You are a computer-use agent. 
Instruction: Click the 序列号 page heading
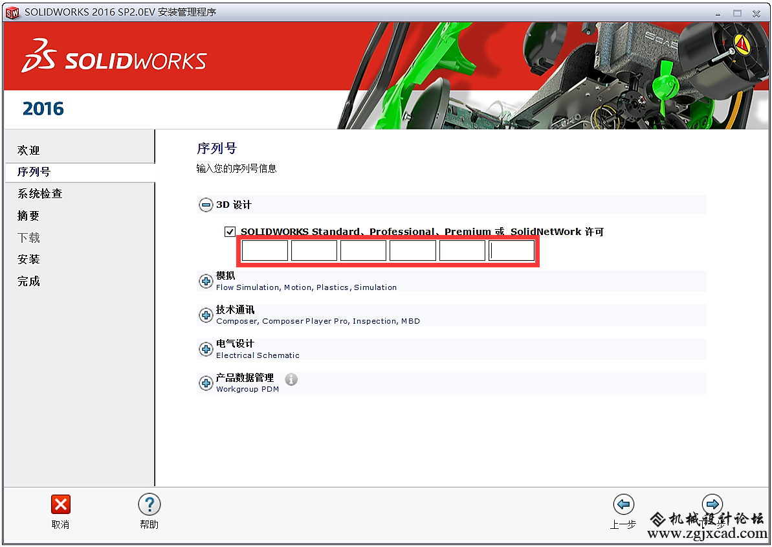[x=217, y=148]
